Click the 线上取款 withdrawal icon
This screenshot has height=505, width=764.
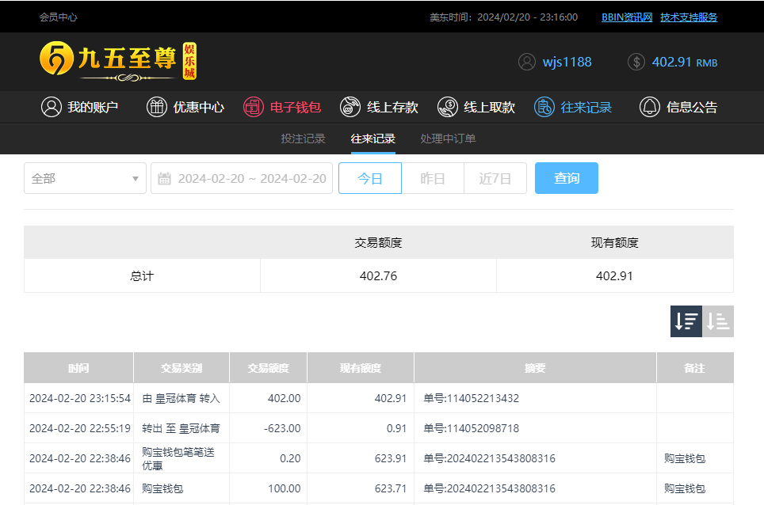click(x=447, y=107)
